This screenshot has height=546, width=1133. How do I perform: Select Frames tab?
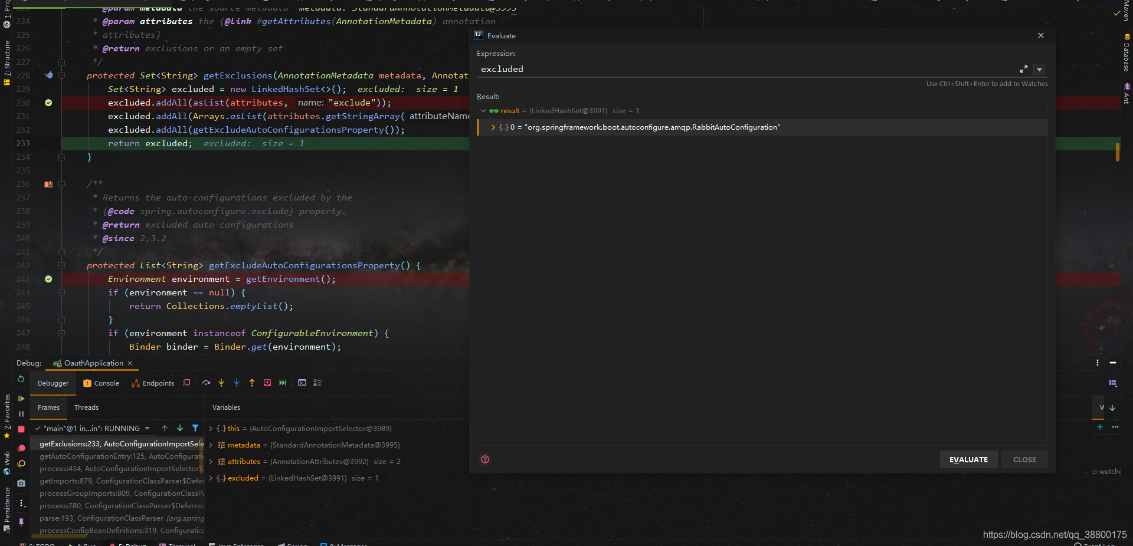pyautogui.click(x=48, y=407)
